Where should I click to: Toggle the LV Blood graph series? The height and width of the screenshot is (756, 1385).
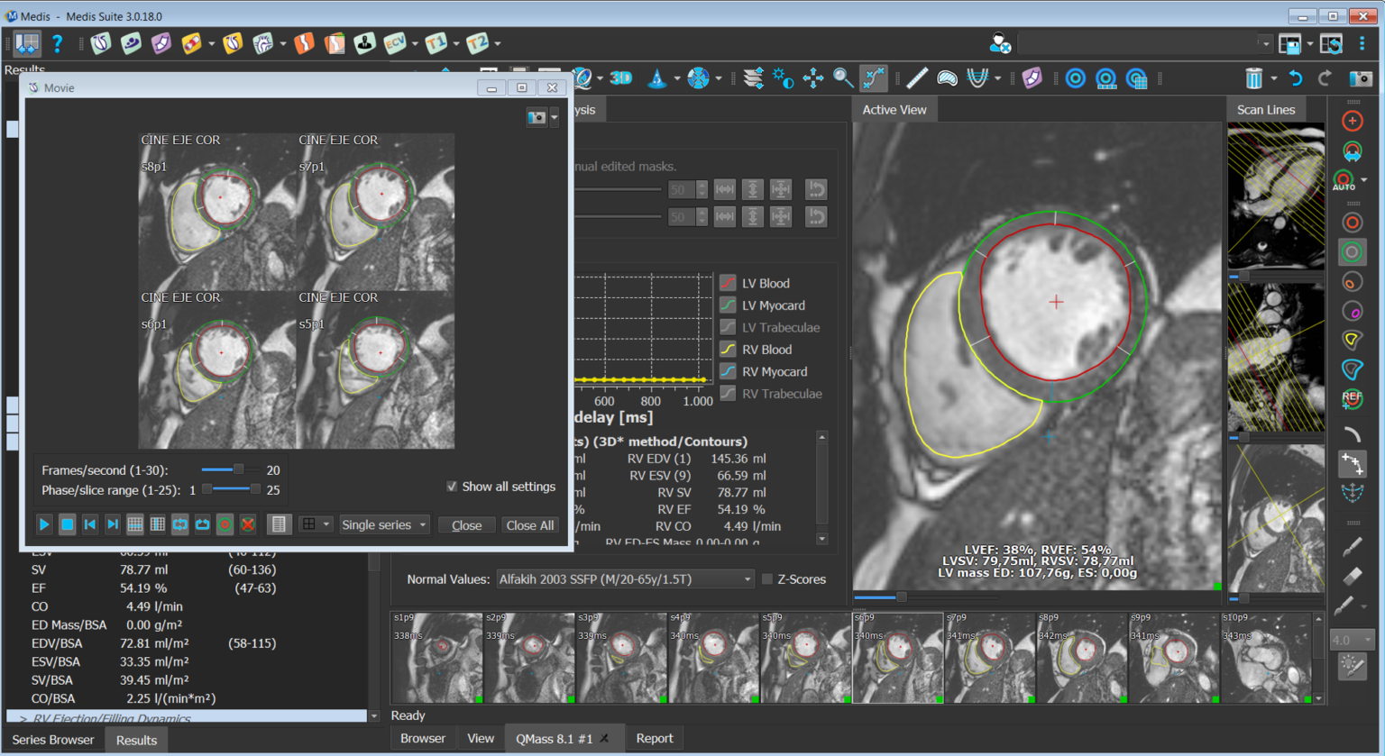tap(728, 283)
